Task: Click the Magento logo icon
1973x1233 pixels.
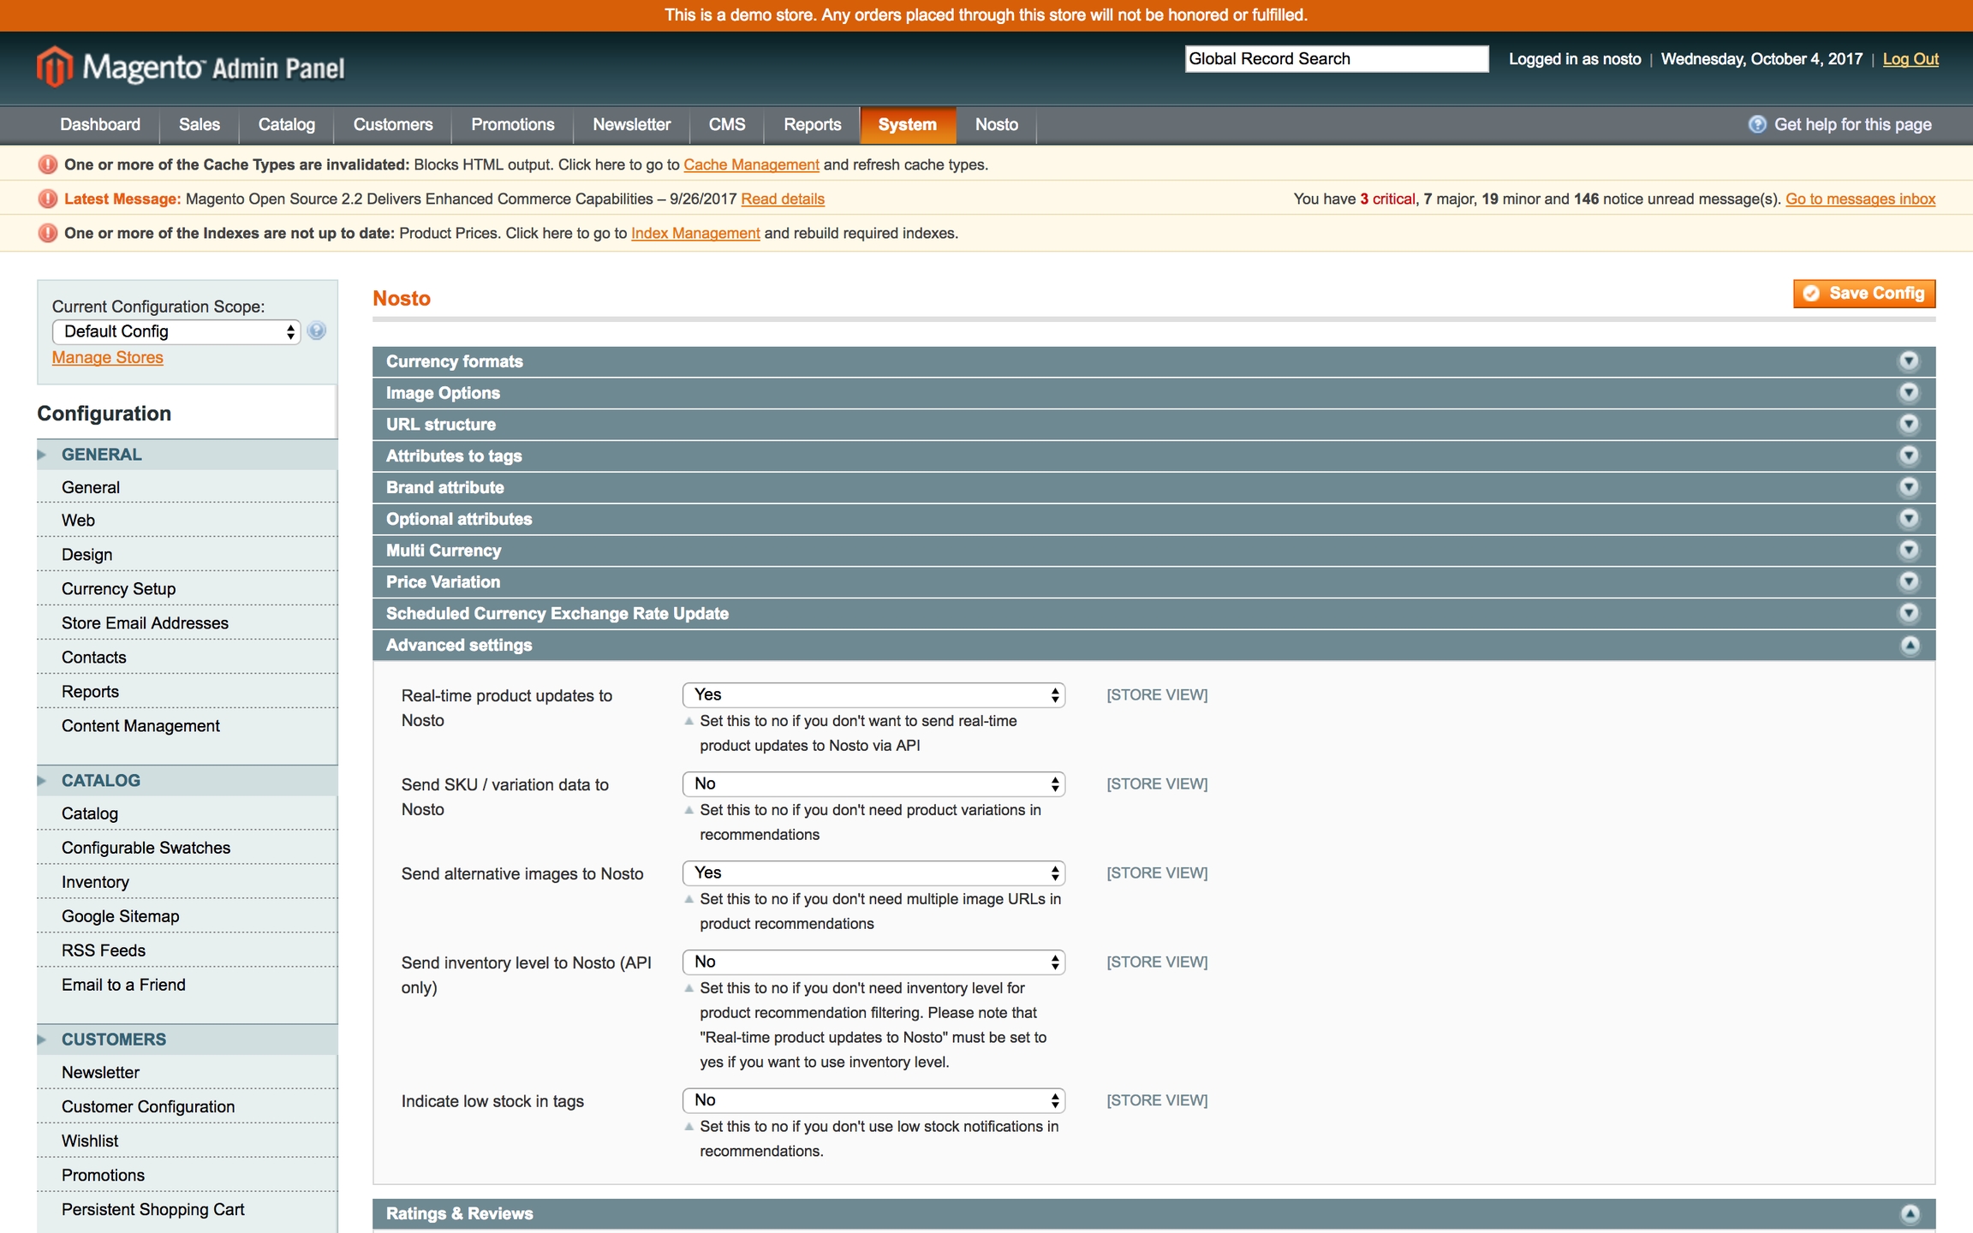Action: pyautogui.click(x=55, y=66)
